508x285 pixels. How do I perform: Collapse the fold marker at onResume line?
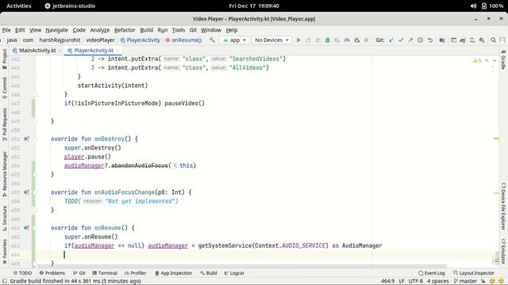tap(35, 228)
